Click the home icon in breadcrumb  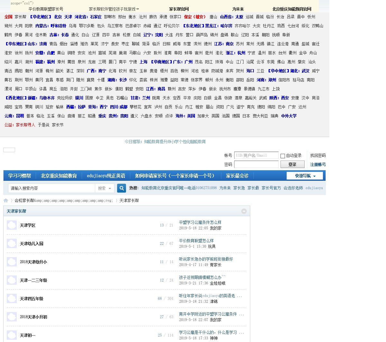[x=6, y=200]
